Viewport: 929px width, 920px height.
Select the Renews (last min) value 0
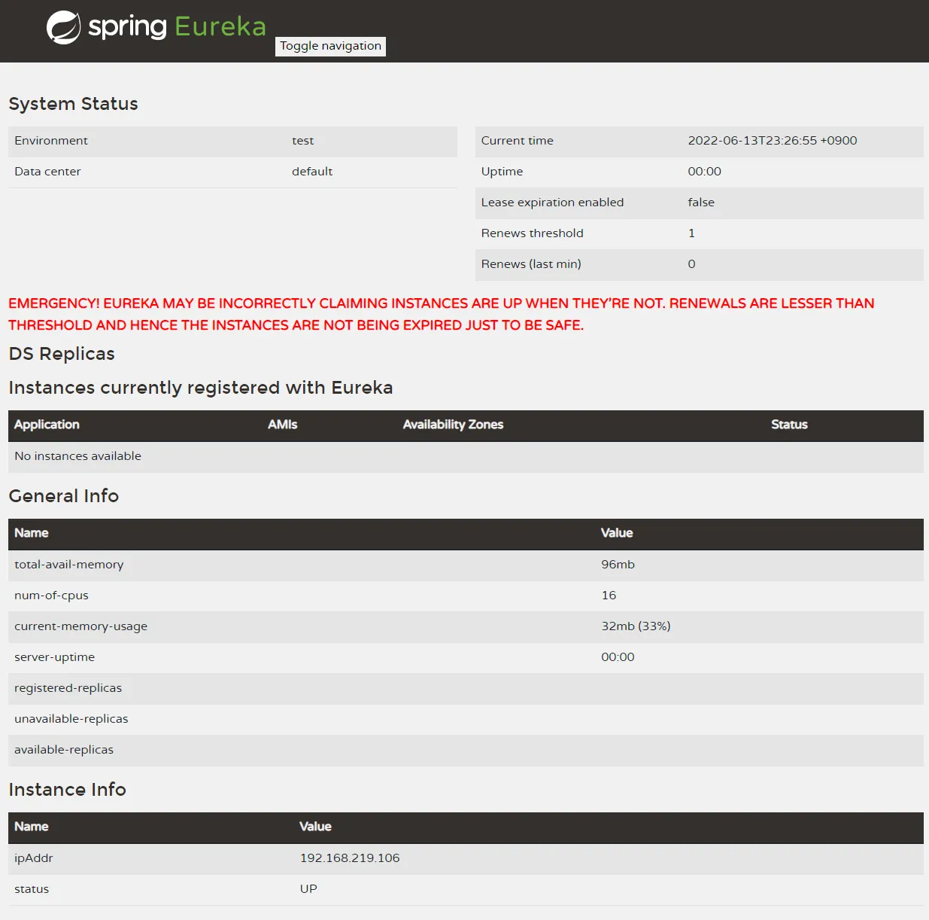point(691,264)
